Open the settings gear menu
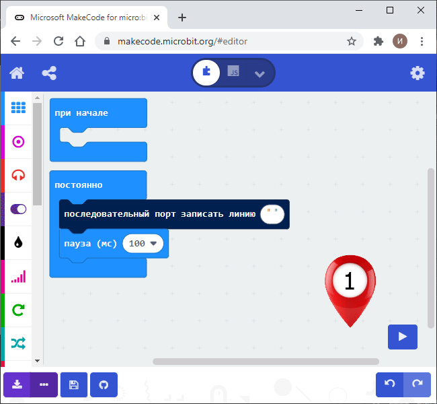The height and width of the screenshot is (404, 437). [x=418, y=73]
